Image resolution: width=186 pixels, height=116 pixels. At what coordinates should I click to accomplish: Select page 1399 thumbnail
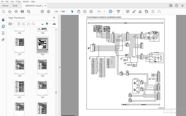pos(19,67)
